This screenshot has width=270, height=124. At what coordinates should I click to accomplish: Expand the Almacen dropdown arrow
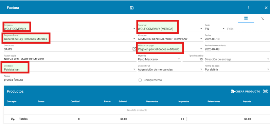(x=201, y=39)
